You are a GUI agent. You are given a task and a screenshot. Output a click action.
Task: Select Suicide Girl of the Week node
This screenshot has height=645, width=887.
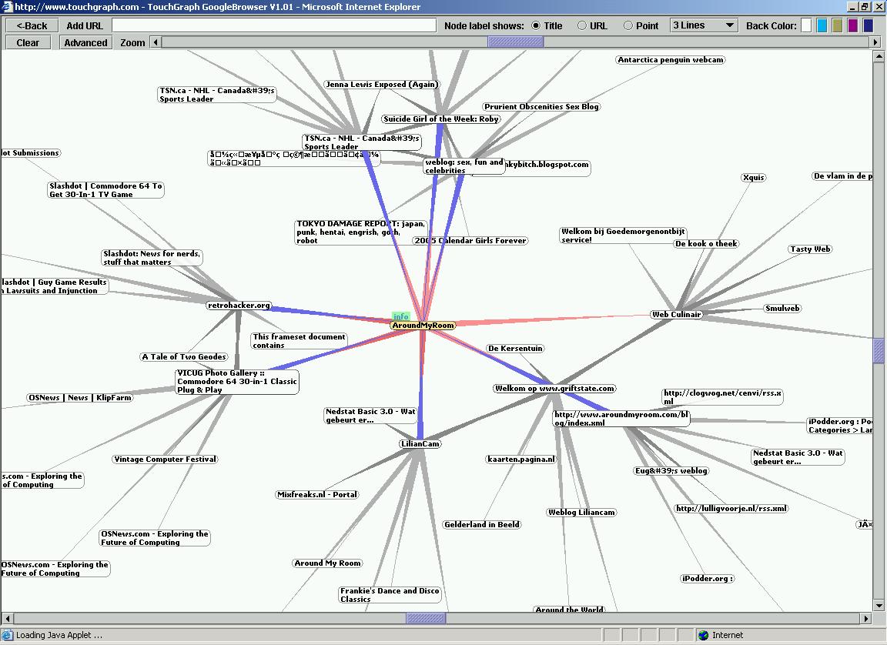tap(440, 119)
